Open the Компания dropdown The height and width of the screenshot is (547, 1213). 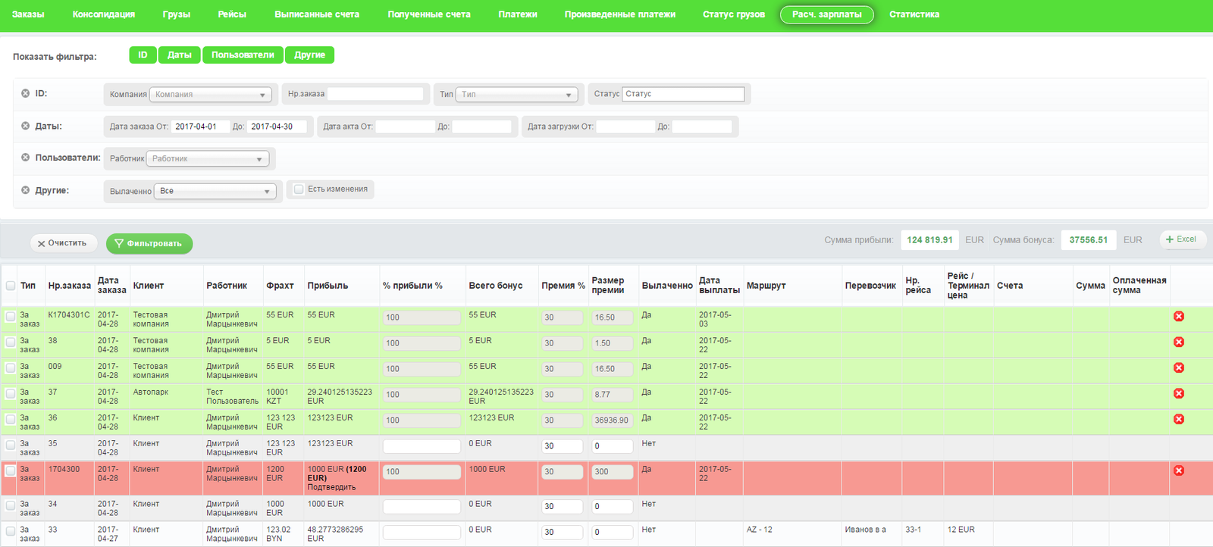point(211,95)
